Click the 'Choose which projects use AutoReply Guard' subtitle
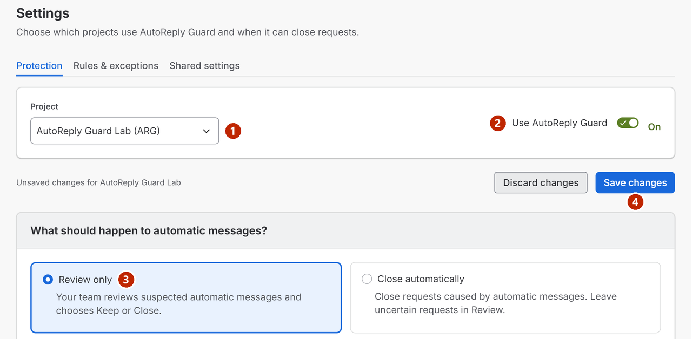This screenshot has height=339, width=692. (188, 32)
